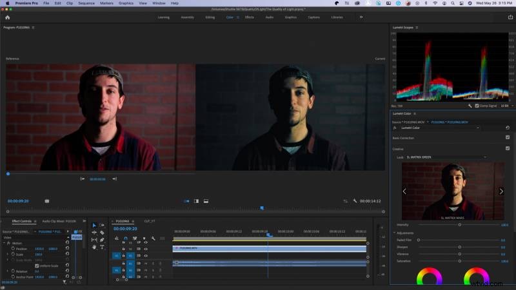Select the Ripple Edit tool
Viewport: 516px width, 290px height.
(x=94, y=233)
